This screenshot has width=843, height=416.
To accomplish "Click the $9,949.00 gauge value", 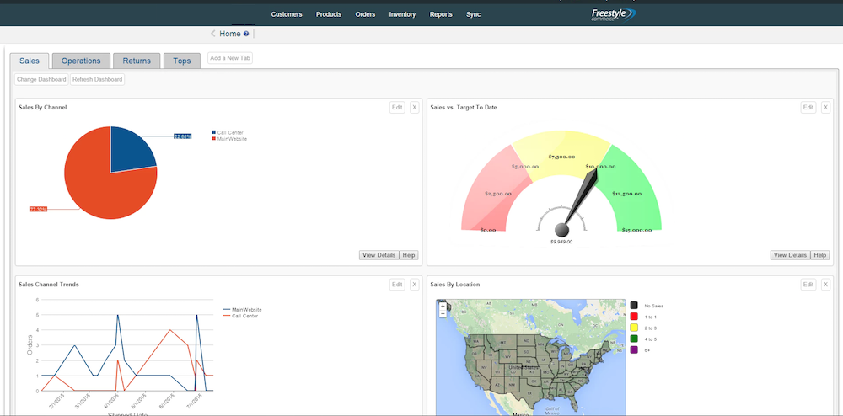I will 561,242.
